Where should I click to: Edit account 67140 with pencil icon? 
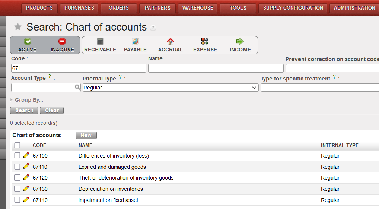tap(26, 200)
